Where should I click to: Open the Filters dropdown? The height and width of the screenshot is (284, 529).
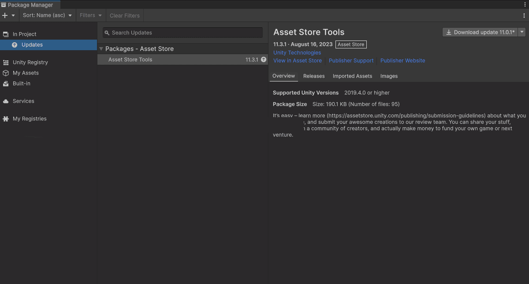tap(90, 15)
